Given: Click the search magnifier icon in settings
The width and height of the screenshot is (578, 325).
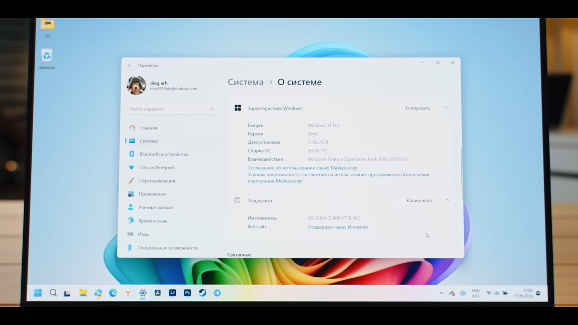Looking at the screenshot, I should coord(212,109).
